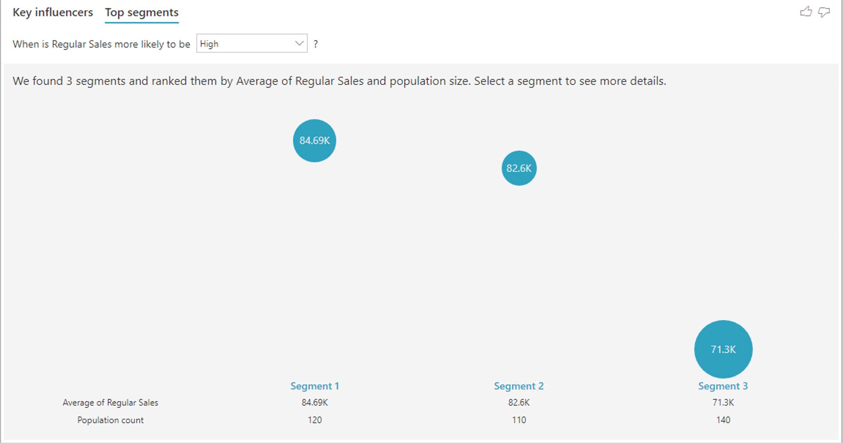843x443 pixels.
Task: Select the 71.3K segment bubble
Action: click(723, 349)
